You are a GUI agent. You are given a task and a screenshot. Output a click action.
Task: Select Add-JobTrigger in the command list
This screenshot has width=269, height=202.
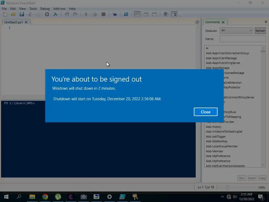pos(216,137)
